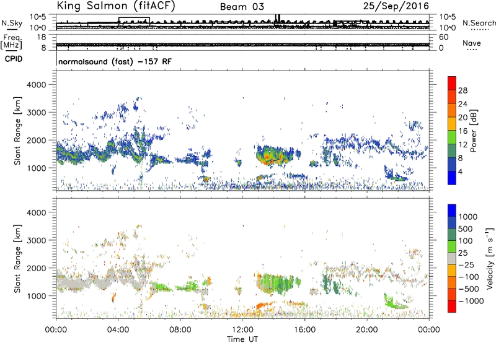Click the 'CPID' label
Viewport: 496px width, 343px height.
point(14,59)
